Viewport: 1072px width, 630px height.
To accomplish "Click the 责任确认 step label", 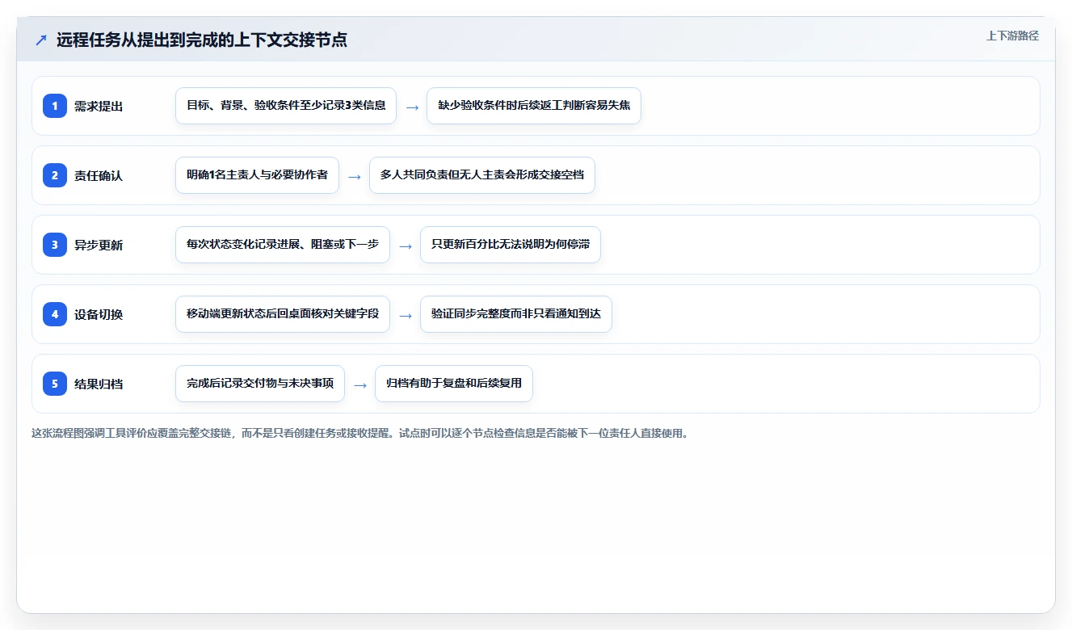I will click(99, 175).
